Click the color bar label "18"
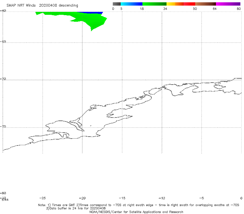 click(x=142, y=9)
